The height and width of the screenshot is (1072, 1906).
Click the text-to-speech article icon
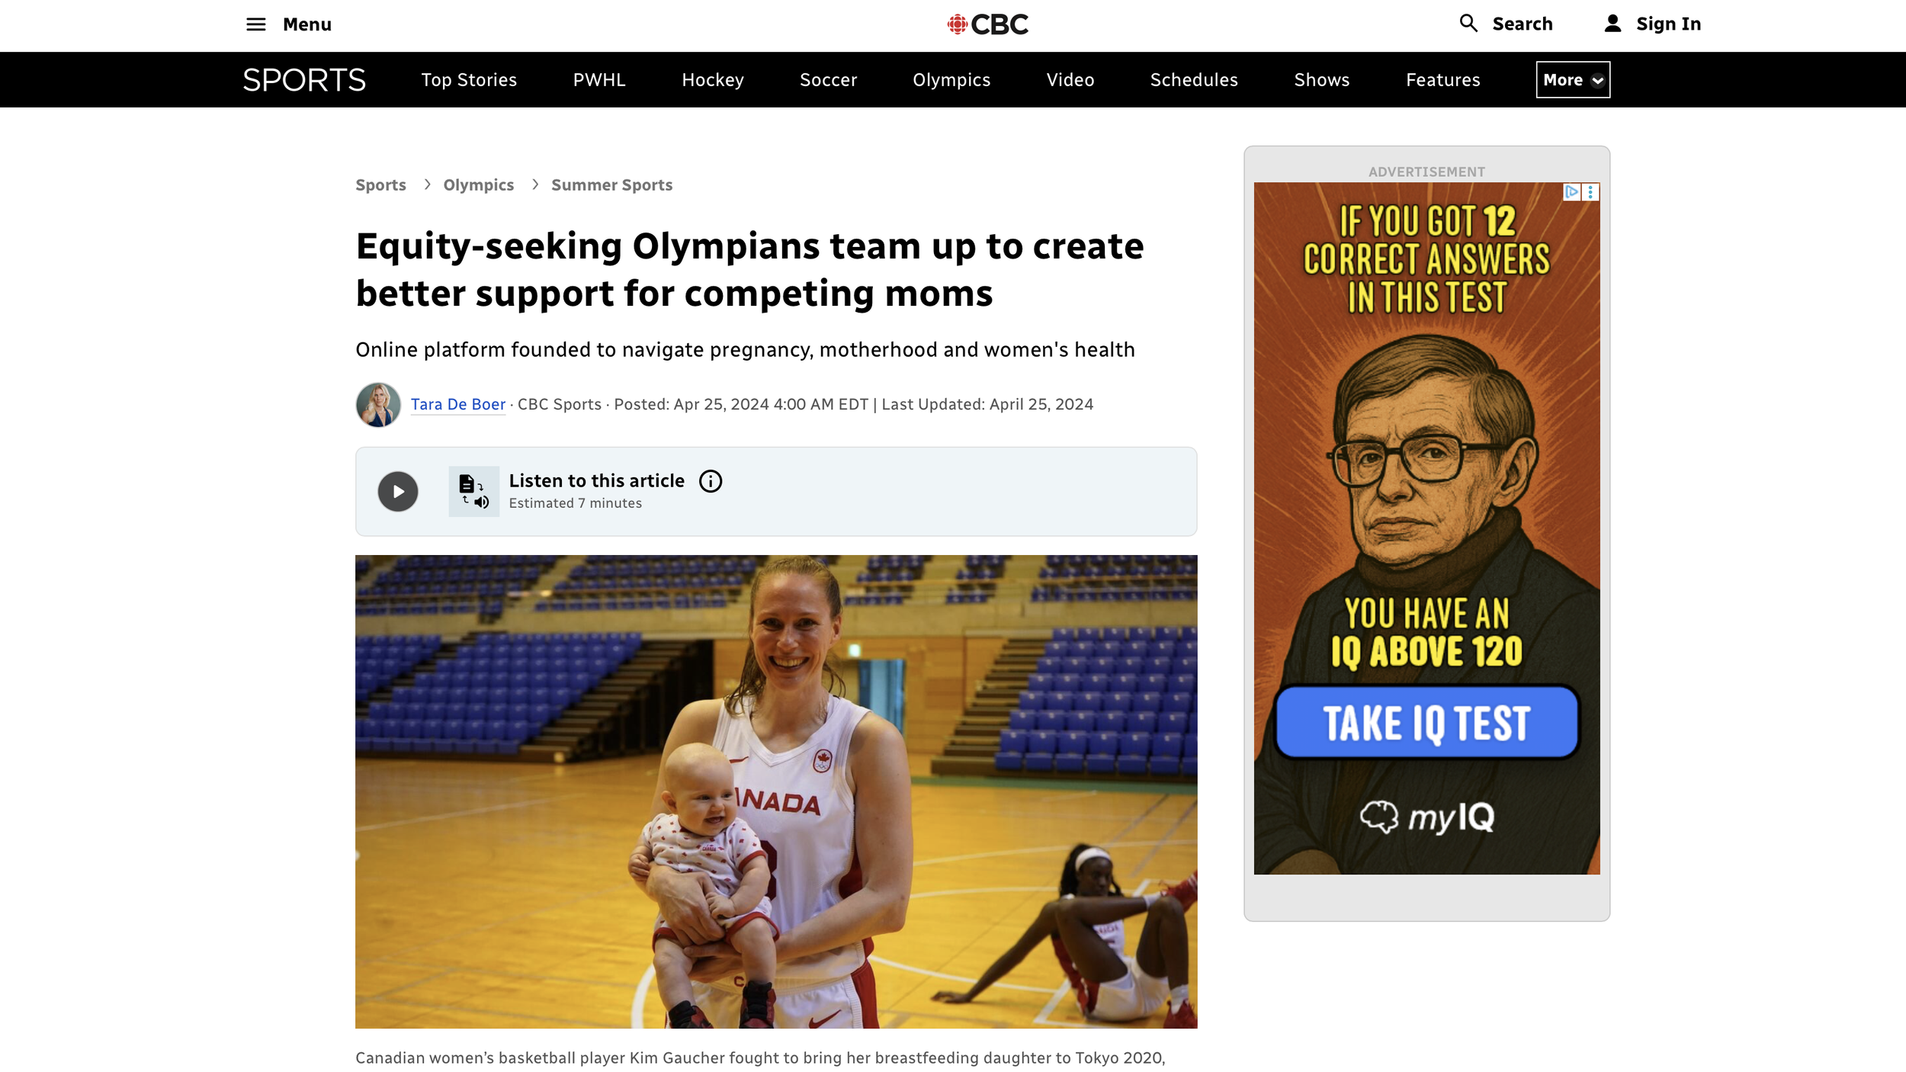click(x=473, y=492)
